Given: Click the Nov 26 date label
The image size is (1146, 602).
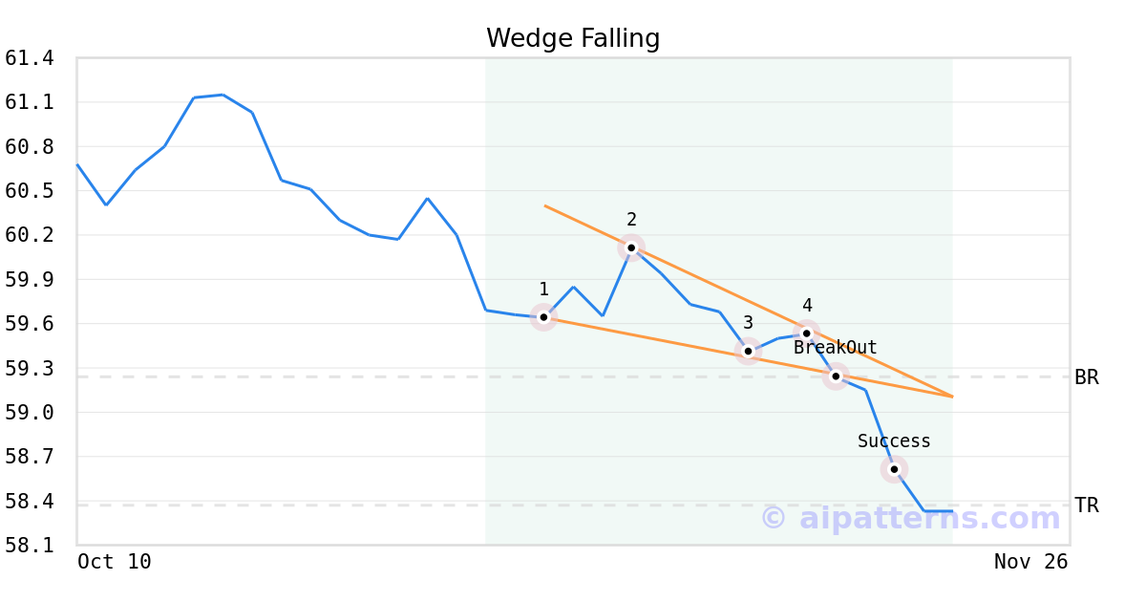Looking at the screenshot, I should tap(1030, 562).
